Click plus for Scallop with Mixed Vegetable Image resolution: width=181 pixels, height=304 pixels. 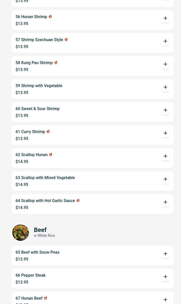tap(165, 179)
